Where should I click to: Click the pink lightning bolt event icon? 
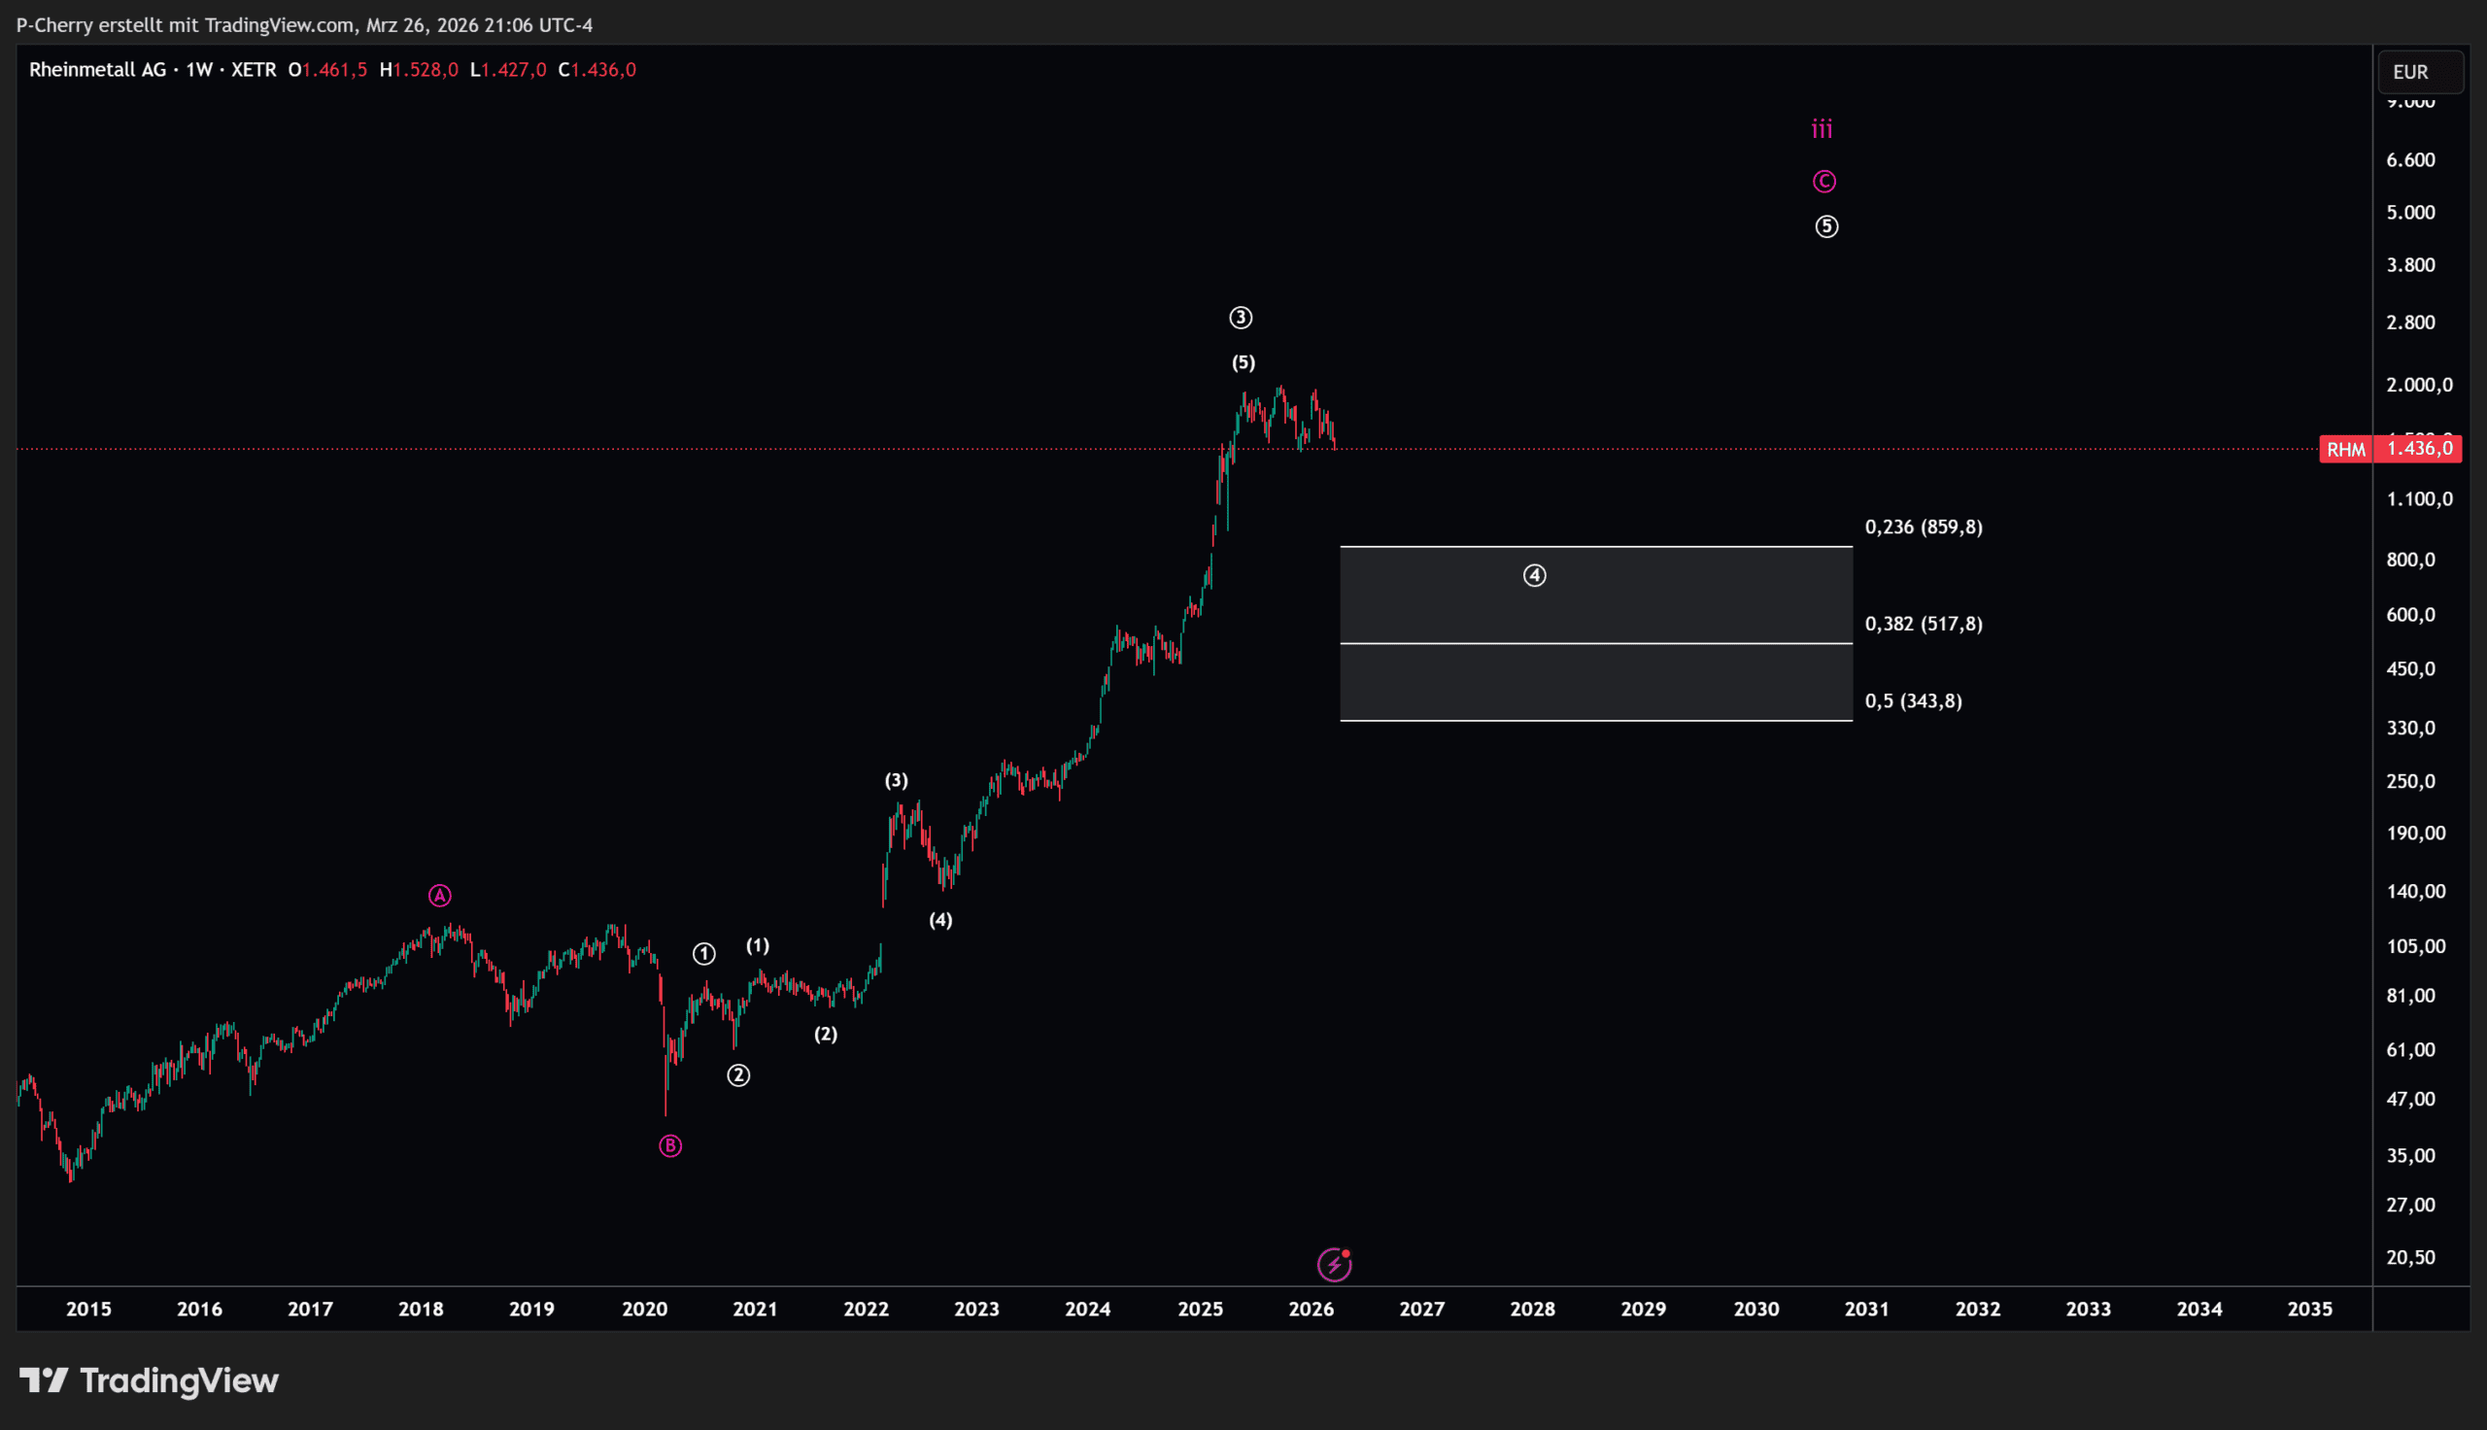[1334, 1264]
